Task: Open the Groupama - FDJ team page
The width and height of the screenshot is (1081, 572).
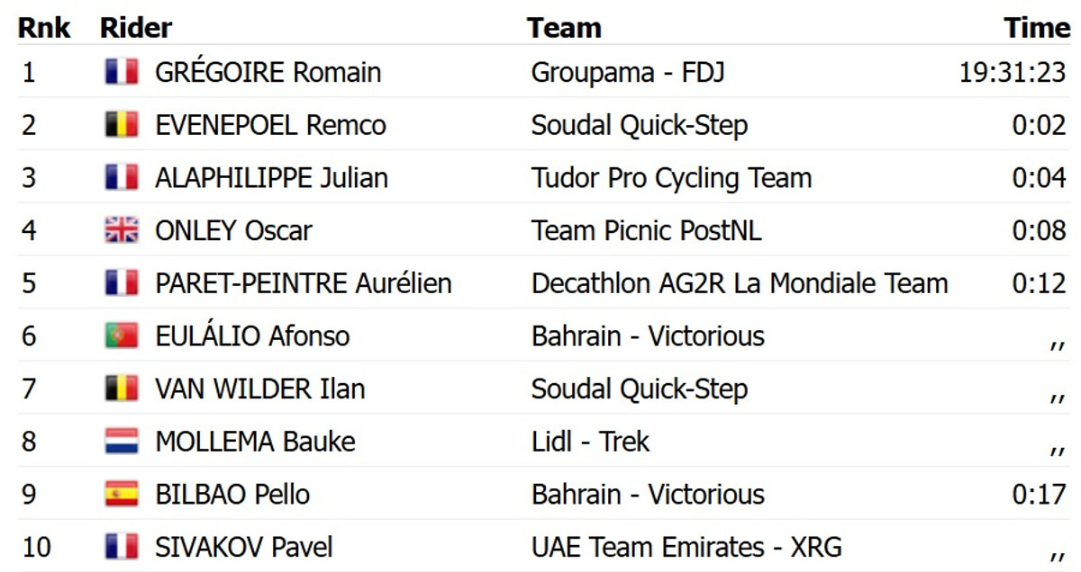Action: pyautogui.click(x=627, y=72)
